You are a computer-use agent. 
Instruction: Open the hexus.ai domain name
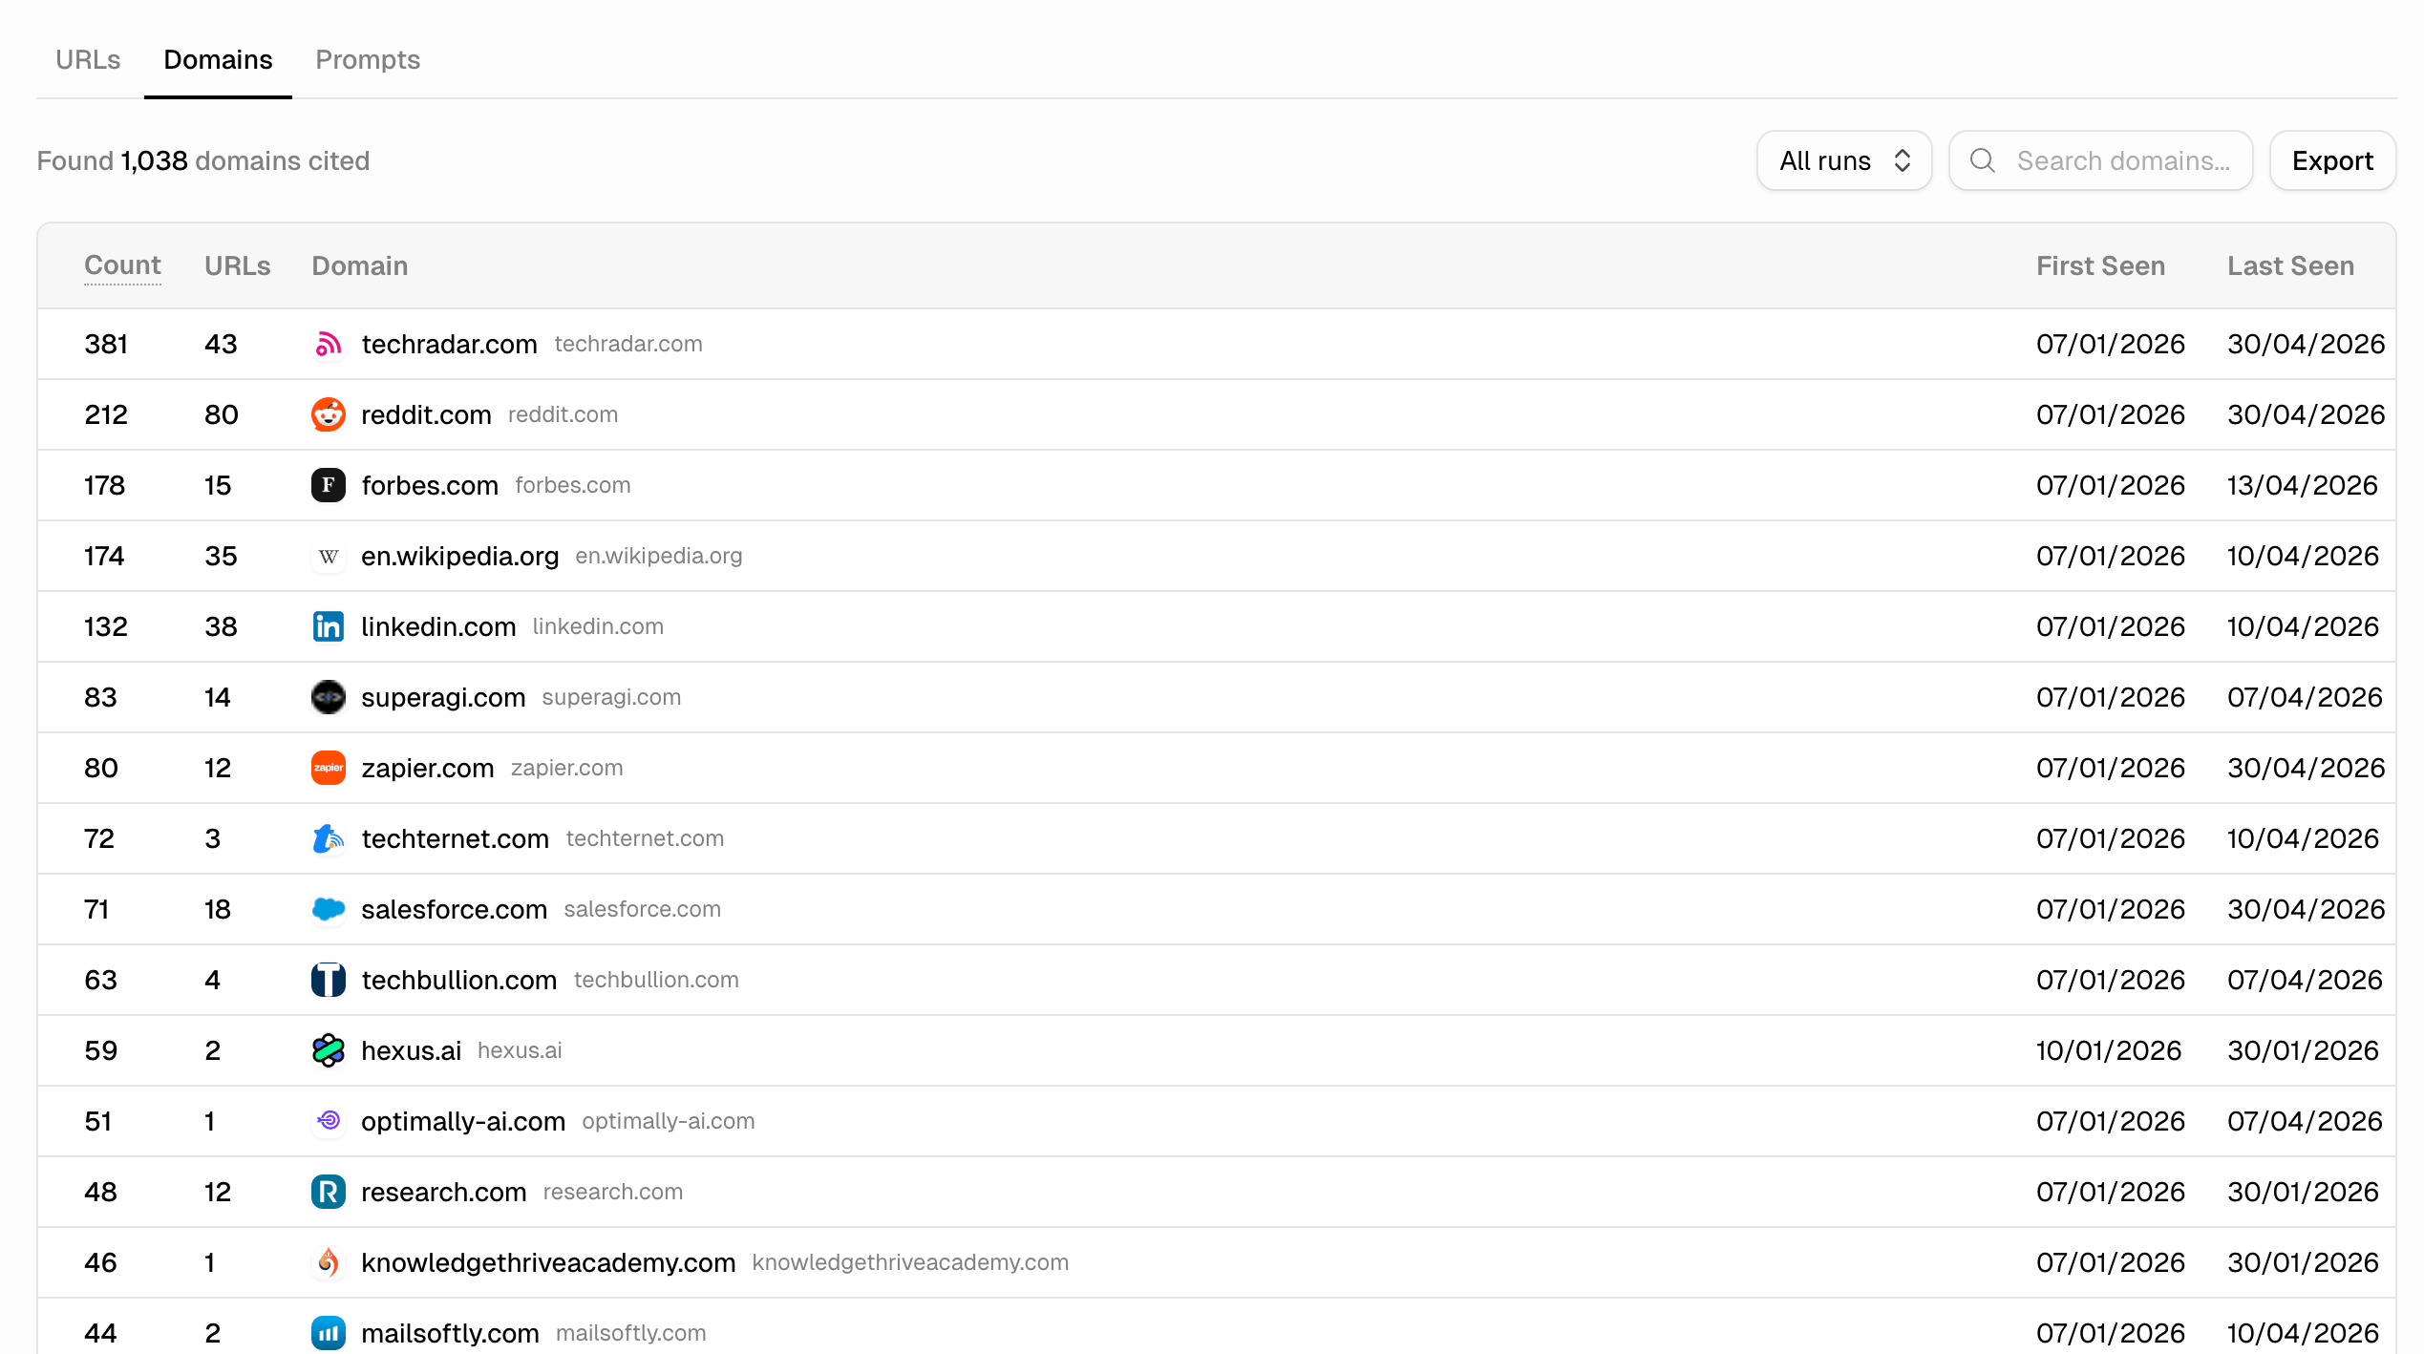coord(411,1050)
